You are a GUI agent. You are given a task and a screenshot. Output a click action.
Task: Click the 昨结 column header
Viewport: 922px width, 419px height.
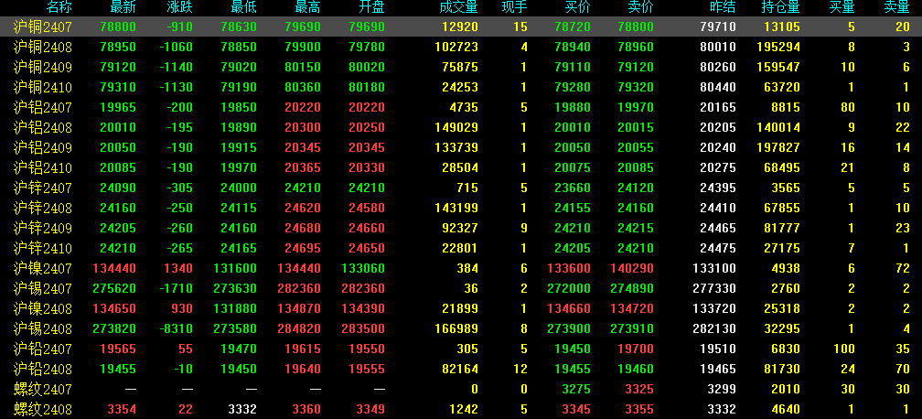723,7
